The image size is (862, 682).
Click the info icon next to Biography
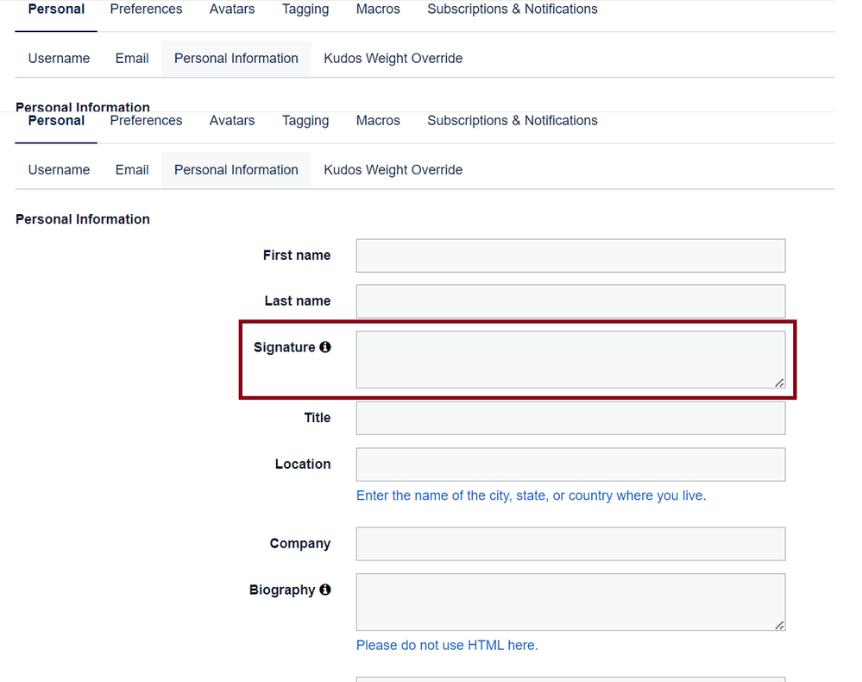click(x=325, y=590)
